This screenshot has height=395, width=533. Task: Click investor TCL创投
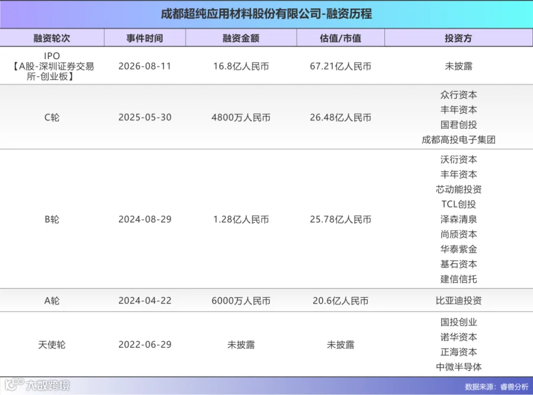[458, 204]
